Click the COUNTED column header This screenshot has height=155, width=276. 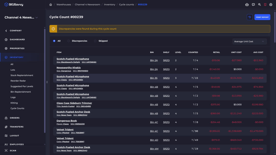(x=193, y=52)
